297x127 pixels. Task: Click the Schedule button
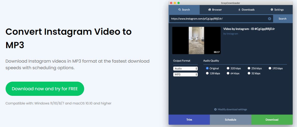coord(231,120)
